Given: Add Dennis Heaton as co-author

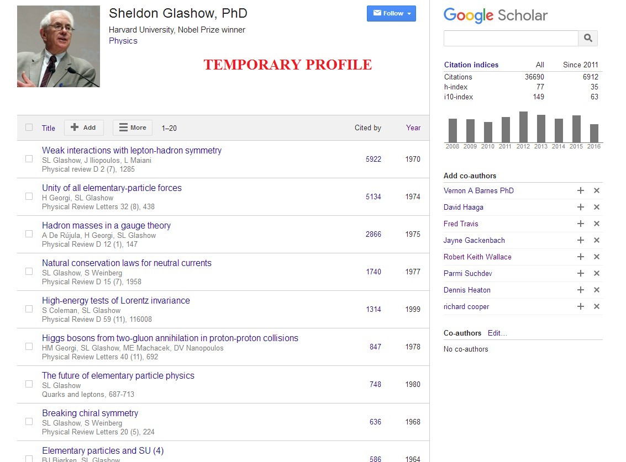Looking at the screenshot, I should [x=581, y=290].
